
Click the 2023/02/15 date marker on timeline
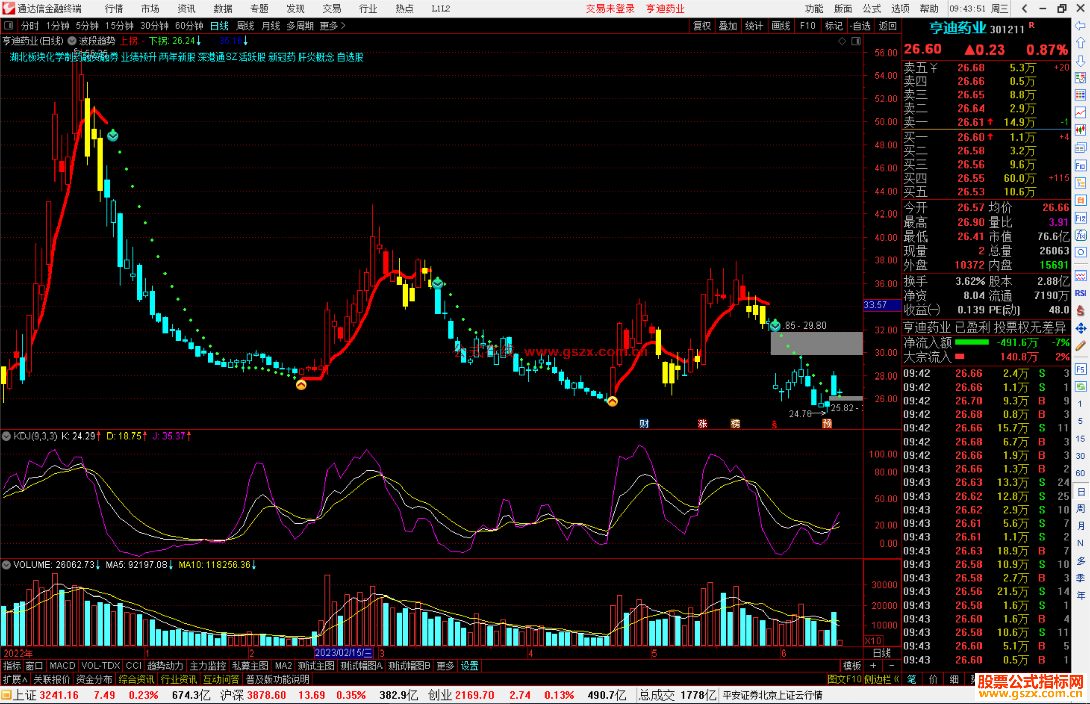tap(344, 653)
